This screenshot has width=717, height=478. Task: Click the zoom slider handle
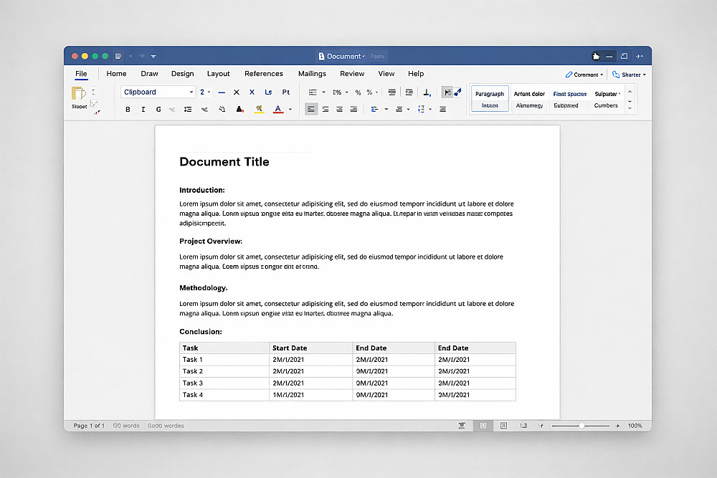point(581,426)
